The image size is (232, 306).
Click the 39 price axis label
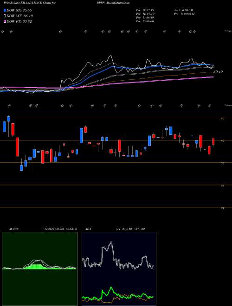point(222,118)
